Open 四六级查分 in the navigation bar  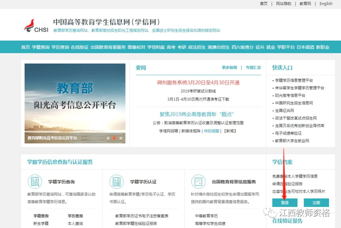(242, 47)
